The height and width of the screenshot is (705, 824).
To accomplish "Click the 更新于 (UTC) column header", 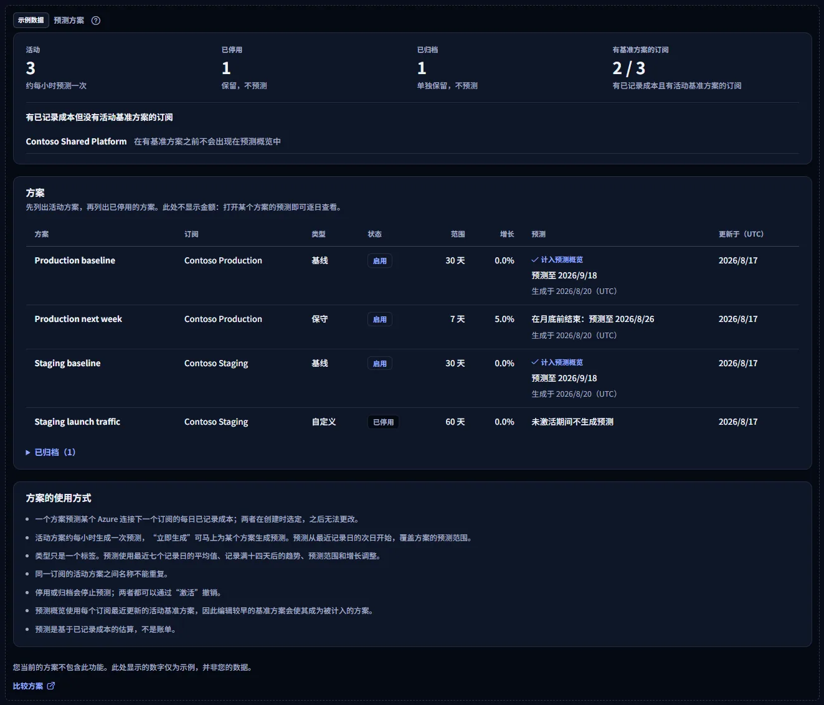I will [741, 234].
